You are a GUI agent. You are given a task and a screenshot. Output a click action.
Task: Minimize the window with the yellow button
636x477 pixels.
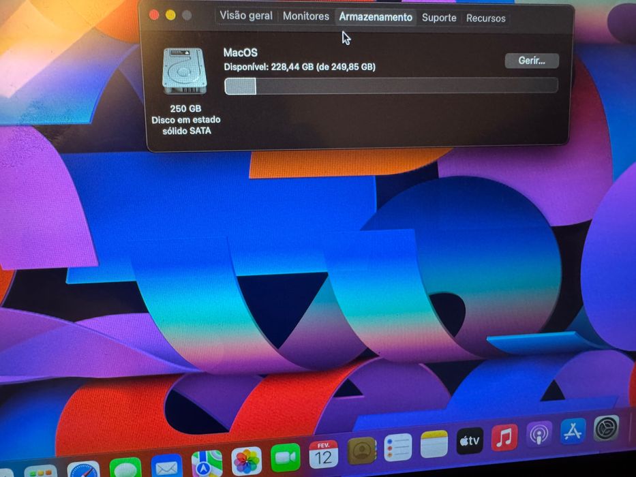tap(170, 16)
